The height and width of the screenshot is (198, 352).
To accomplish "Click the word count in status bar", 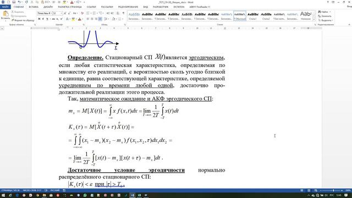I will tap(32, 190).
